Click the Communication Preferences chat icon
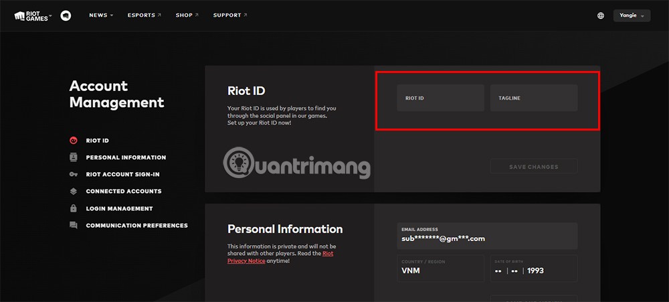This screenshot has width=669, height=302. point(74,226)
